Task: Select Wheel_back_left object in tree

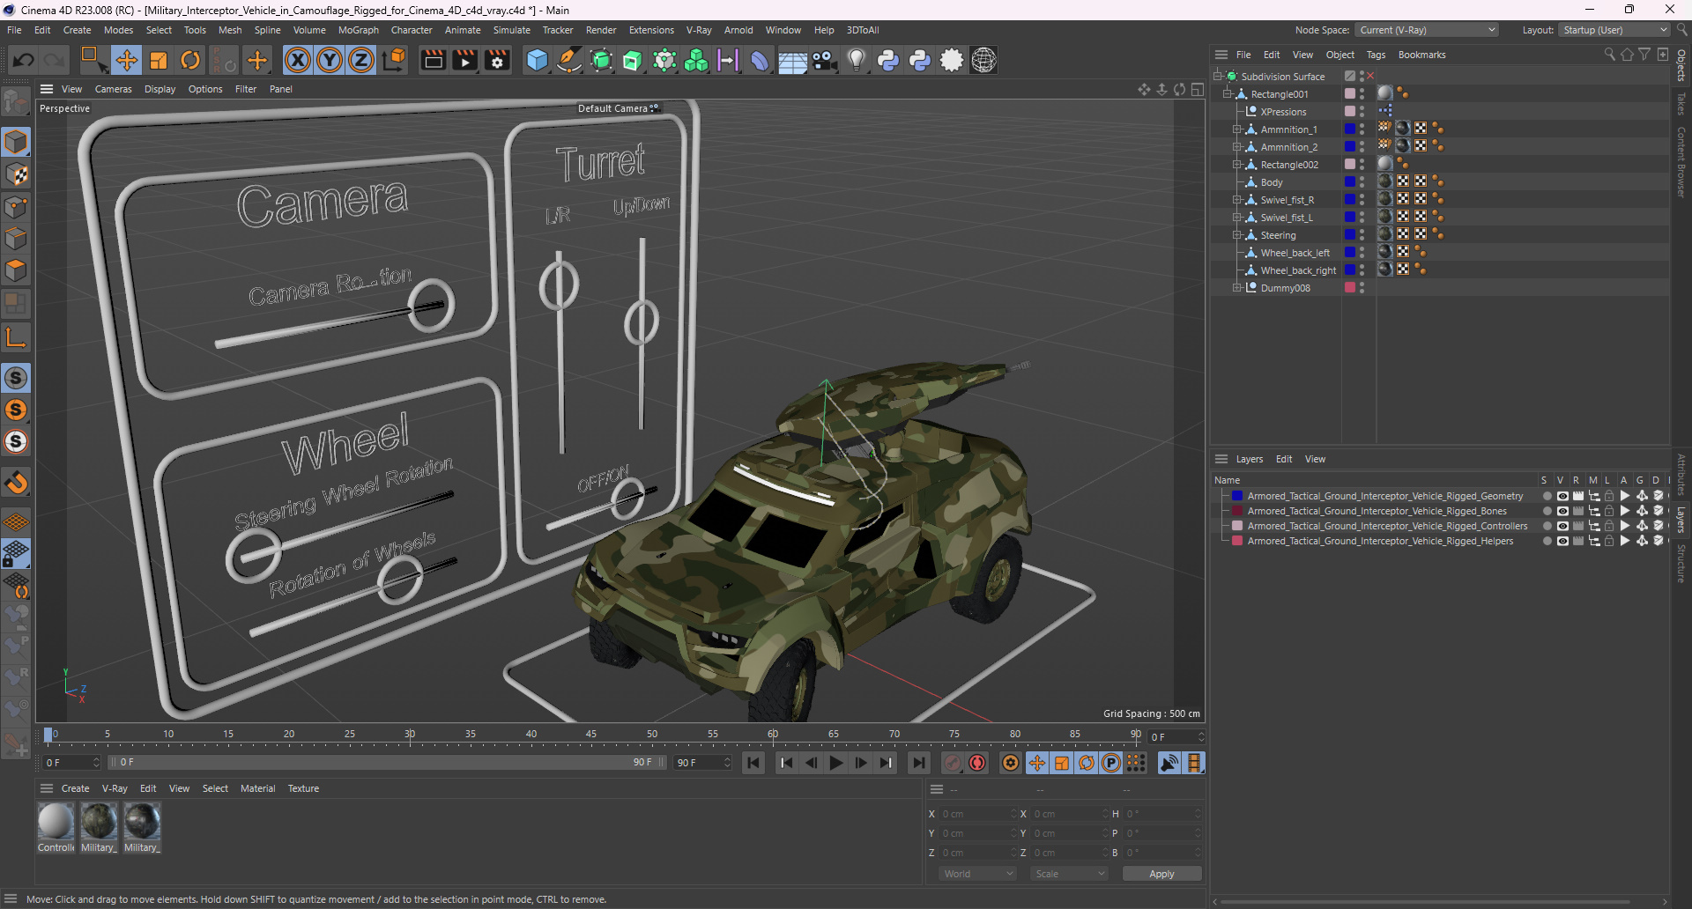Action: coord(1295,253)
